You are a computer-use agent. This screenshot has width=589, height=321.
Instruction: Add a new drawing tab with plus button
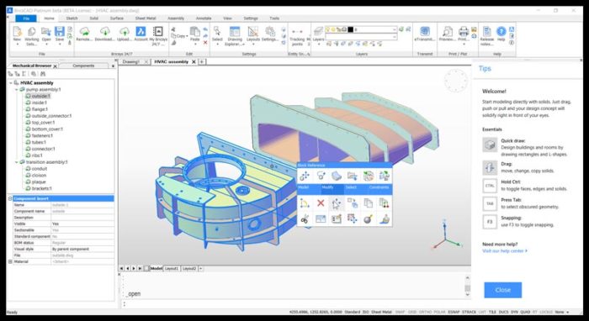(202, 61)
